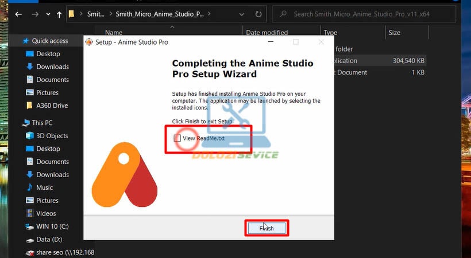This screenshot has height=258, width=471.
Task: Open the share seo network drive
Action: click(65, 252)
